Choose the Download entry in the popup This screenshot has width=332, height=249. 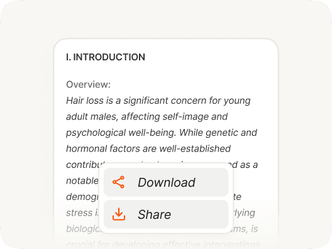(166, 182)
